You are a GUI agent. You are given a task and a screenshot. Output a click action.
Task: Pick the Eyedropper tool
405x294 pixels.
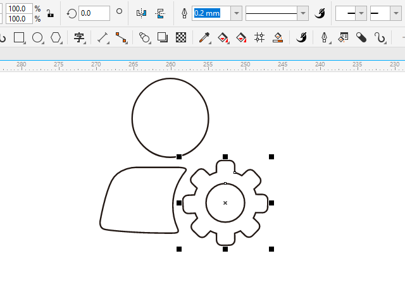(204, 38)
